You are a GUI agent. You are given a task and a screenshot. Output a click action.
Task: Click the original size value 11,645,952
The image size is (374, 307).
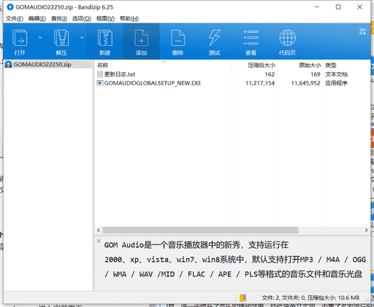pos(306,83)
